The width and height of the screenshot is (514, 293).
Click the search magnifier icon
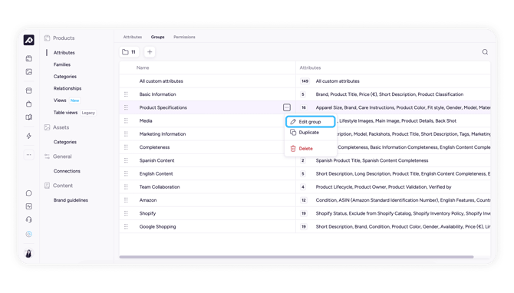click(x=485, y=52)
